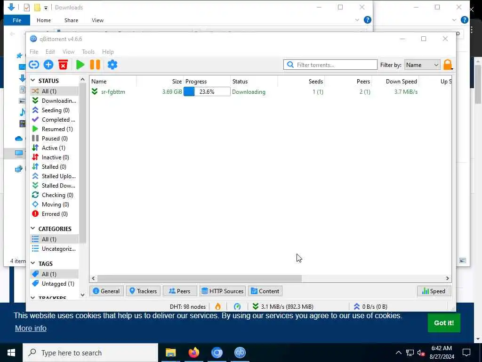Click the flame connection status icon
Image resolution: width=482 pixels, height=362 pixels.
pos(218,306)
